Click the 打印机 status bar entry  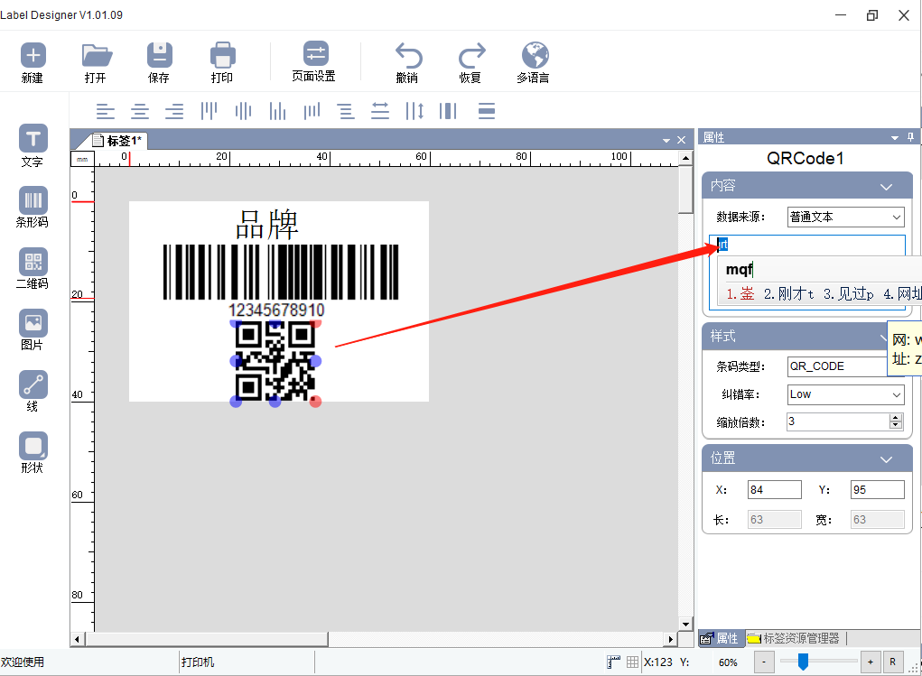coord(198,662)
